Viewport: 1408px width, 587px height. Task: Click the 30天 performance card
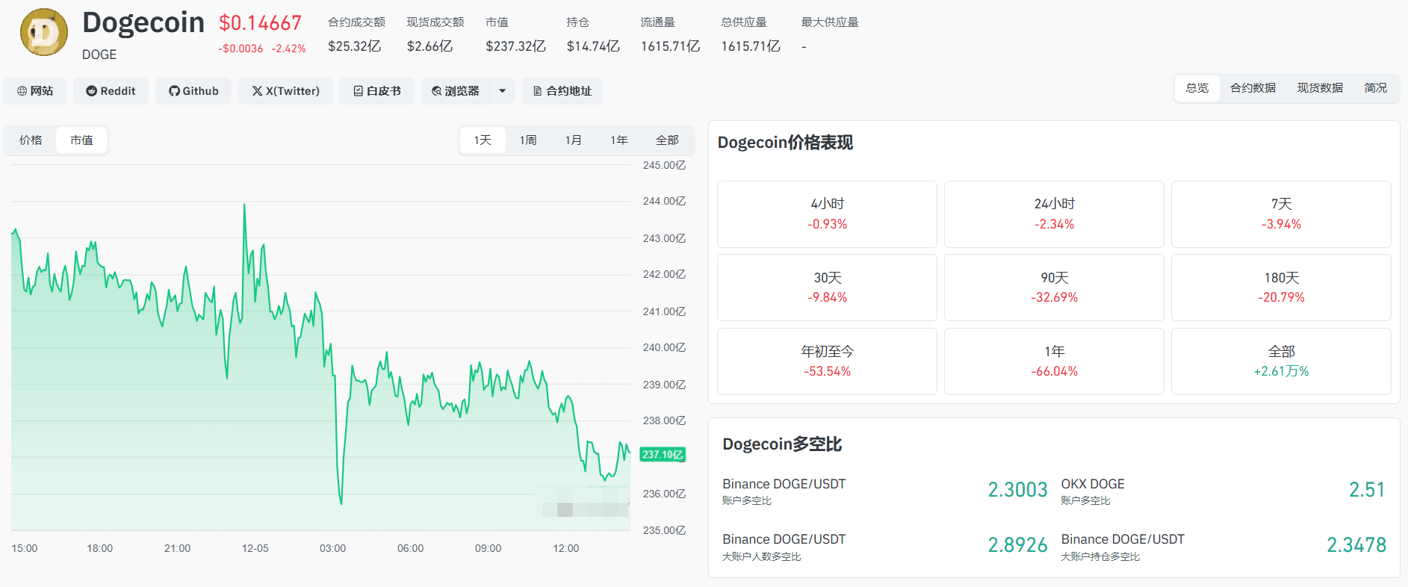(x=827, y=288)
